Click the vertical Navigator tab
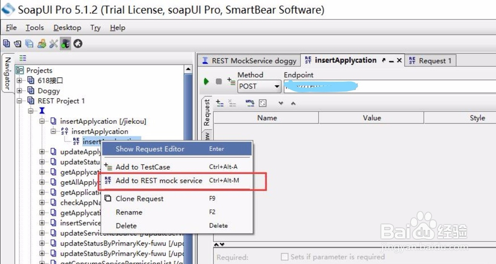The height and width of the screenshot is (264, 496). click(7, 73)
